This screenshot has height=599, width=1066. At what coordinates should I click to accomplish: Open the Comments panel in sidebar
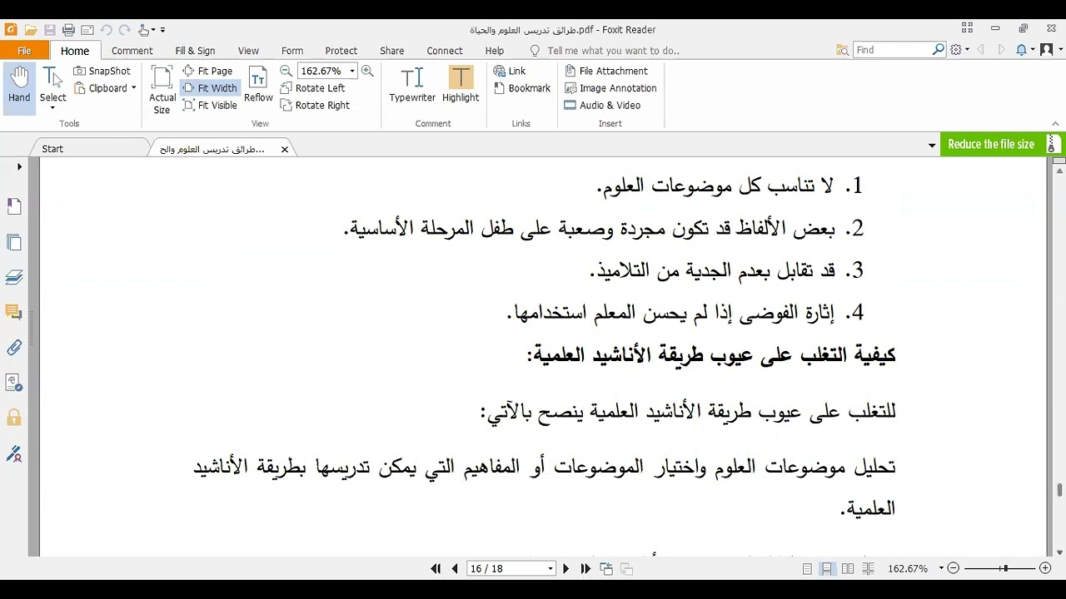tap(14, 313)
